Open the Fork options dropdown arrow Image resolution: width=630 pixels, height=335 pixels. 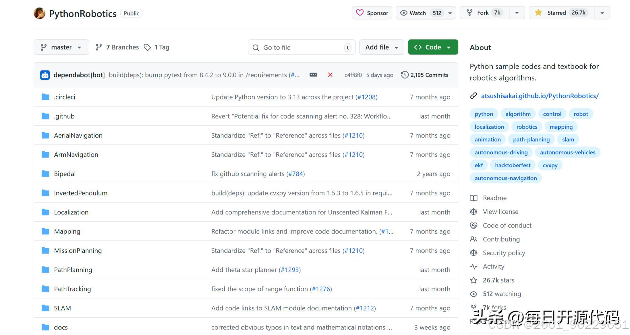pyautogui.click(x=517, y=13)
